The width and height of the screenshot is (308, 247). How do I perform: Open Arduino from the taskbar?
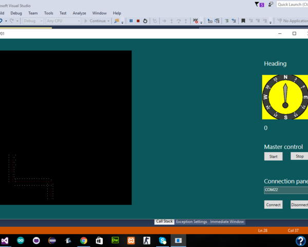21,240
